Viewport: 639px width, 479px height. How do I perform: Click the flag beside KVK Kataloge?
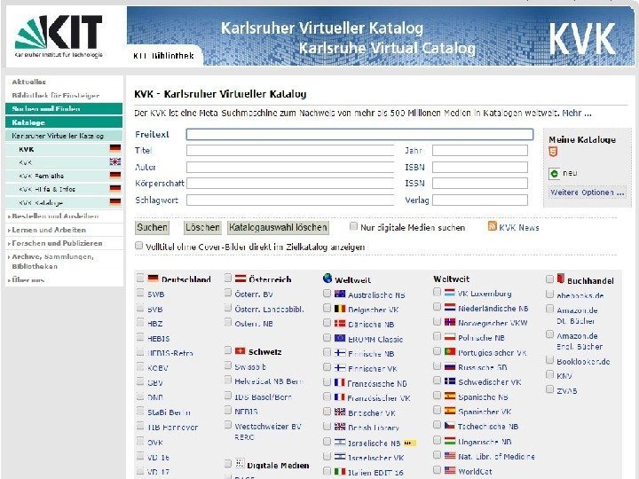[x=115, y=202]
